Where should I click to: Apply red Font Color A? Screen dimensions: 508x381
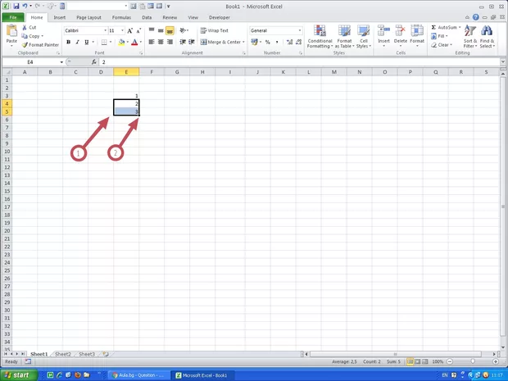[x=134, y=42]
